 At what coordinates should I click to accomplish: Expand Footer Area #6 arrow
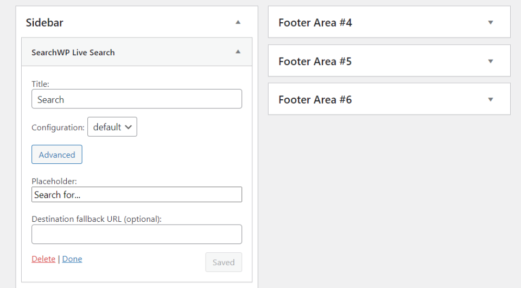coord(491,100)
